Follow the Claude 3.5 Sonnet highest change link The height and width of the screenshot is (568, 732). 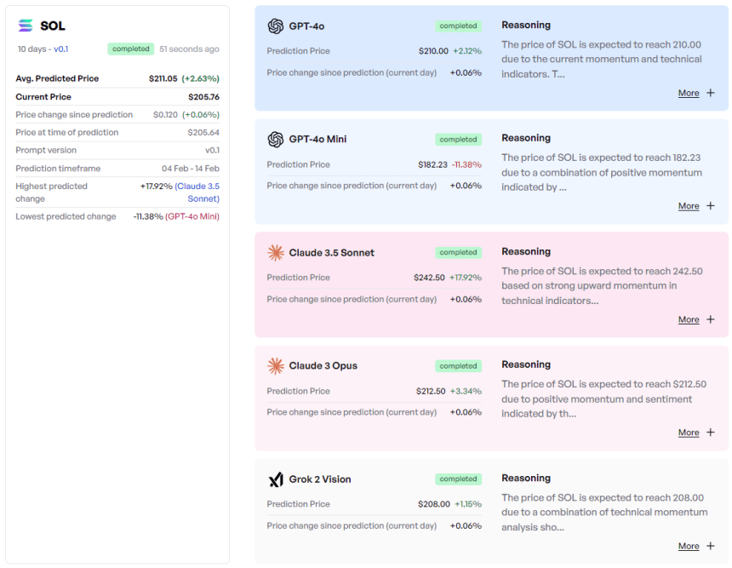(197, 192)
